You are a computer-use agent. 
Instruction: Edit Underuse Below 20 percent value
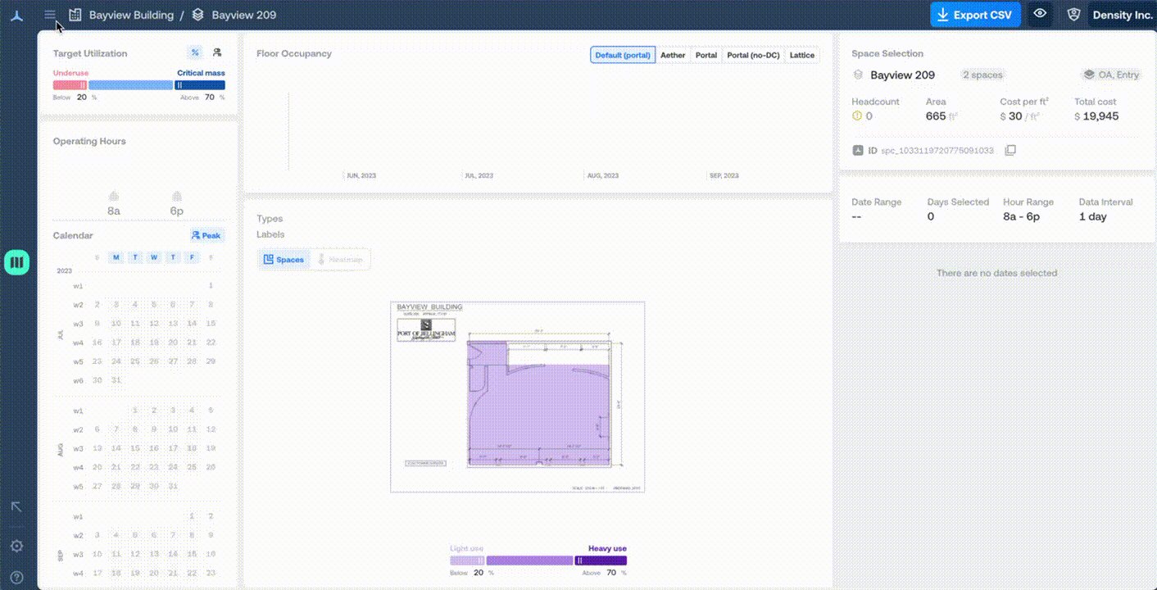click(82, 97)
